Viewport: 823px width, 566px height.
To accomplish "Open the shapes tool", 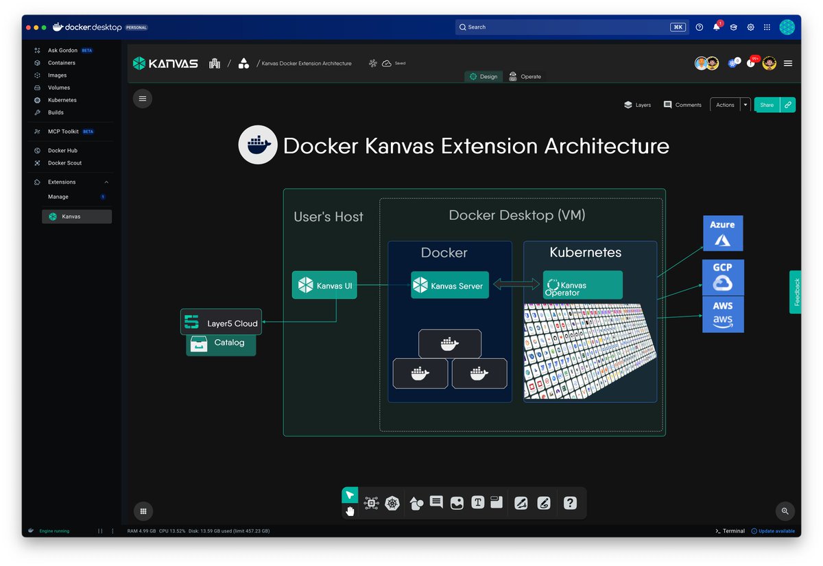I will tap(416, 503).
